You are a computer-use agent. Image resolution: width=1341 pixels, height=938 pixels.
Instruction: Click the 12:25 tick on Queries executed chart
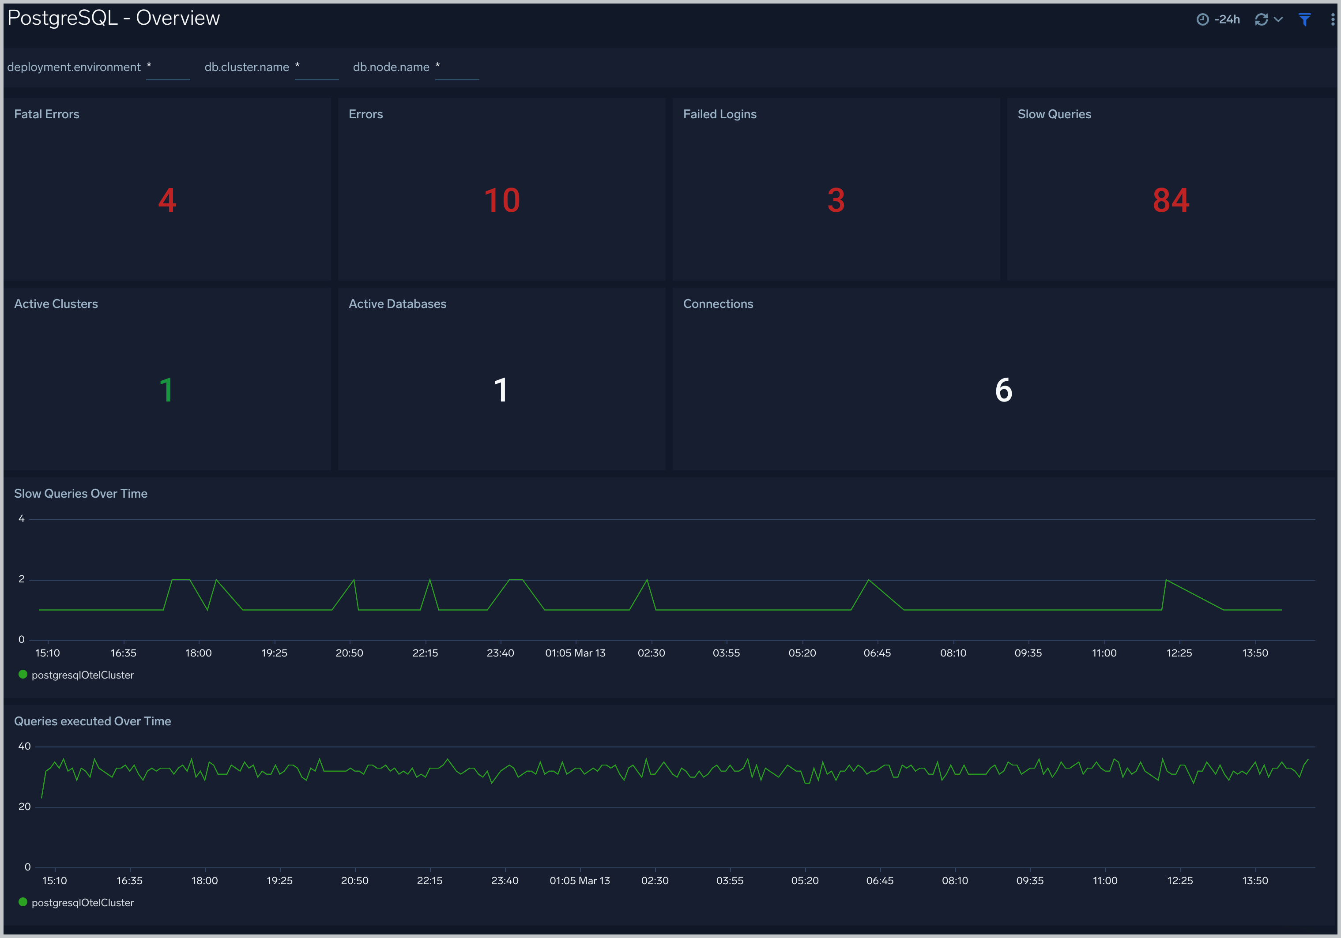[x=1180, y=881]
